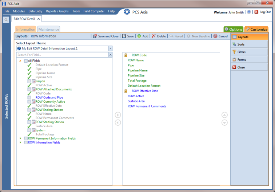Click the Search For Field input box
275x192 pixels.
[63, 55]
